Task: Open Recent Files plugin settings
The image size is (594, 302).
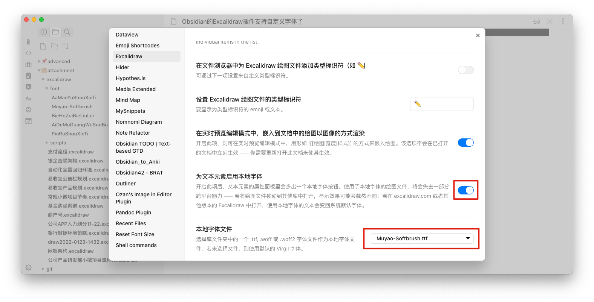Action: 147,223
